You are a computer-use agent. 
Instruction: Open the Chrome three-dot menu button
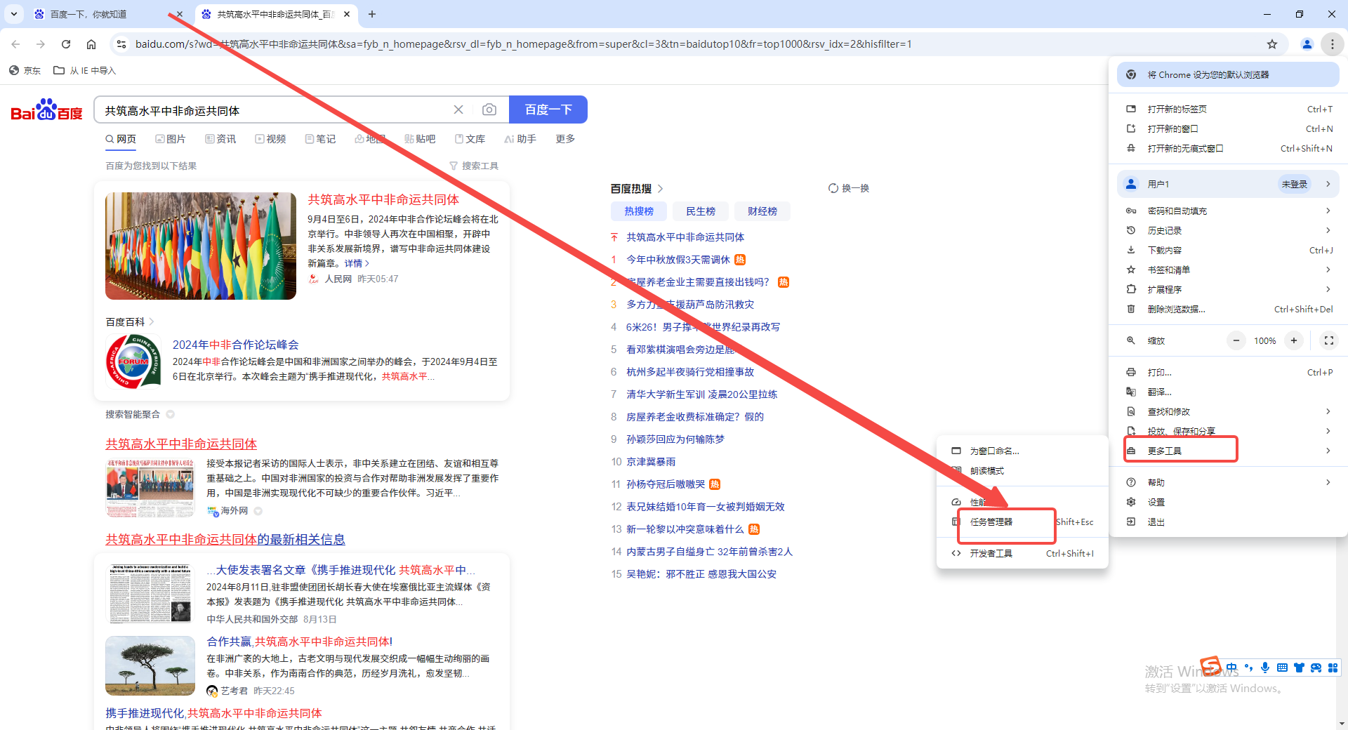(x=1332, y=44)
